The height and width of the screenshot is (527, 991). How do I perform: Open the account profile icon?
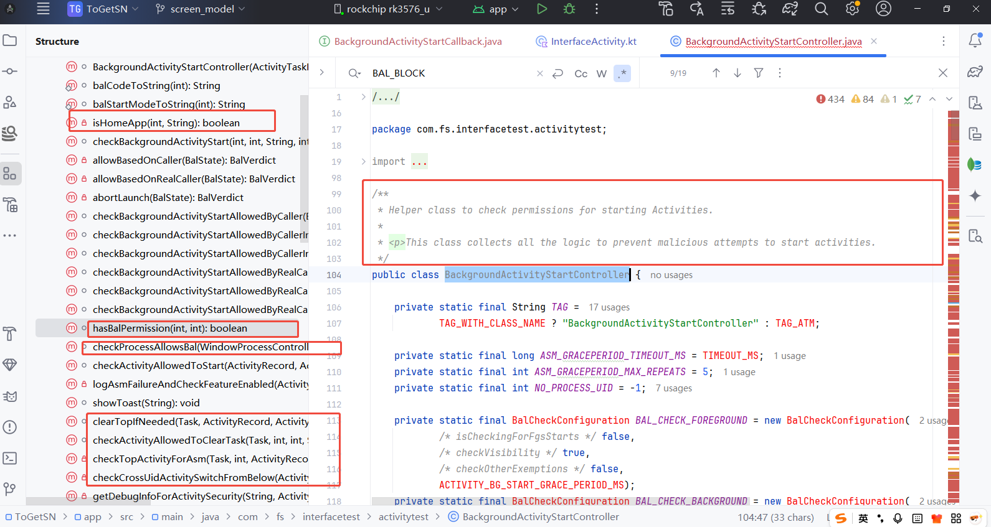click(x=883, y=9)
